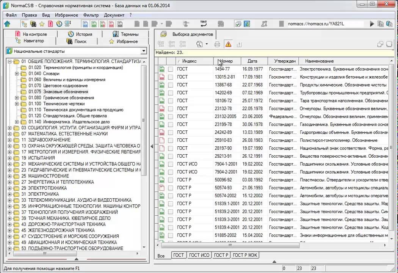Click the red status icon for ГОСТ 13015.2-81
Viewport: 398px width, 273px height.
(x=162, y=77)
